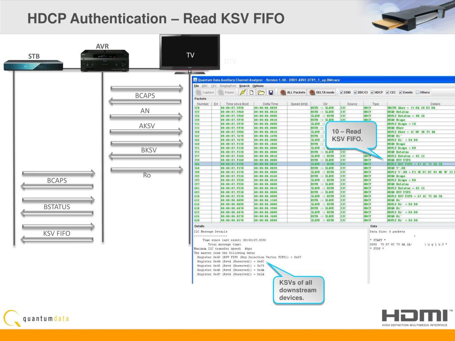Click the Time since Boot column header
The image size is (455, 341).
coord(237,104)
